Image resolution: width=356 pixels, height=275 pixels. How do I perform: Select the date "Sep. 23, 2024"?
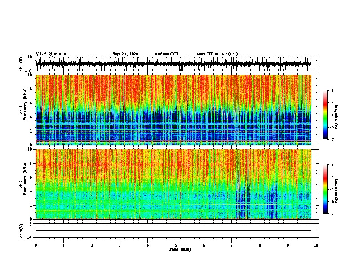coord(125,54)
